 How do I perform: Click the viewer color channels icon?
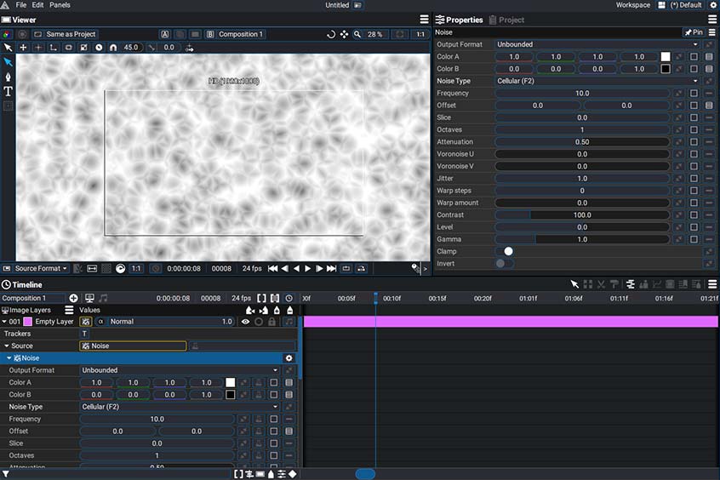click(7, 34)
